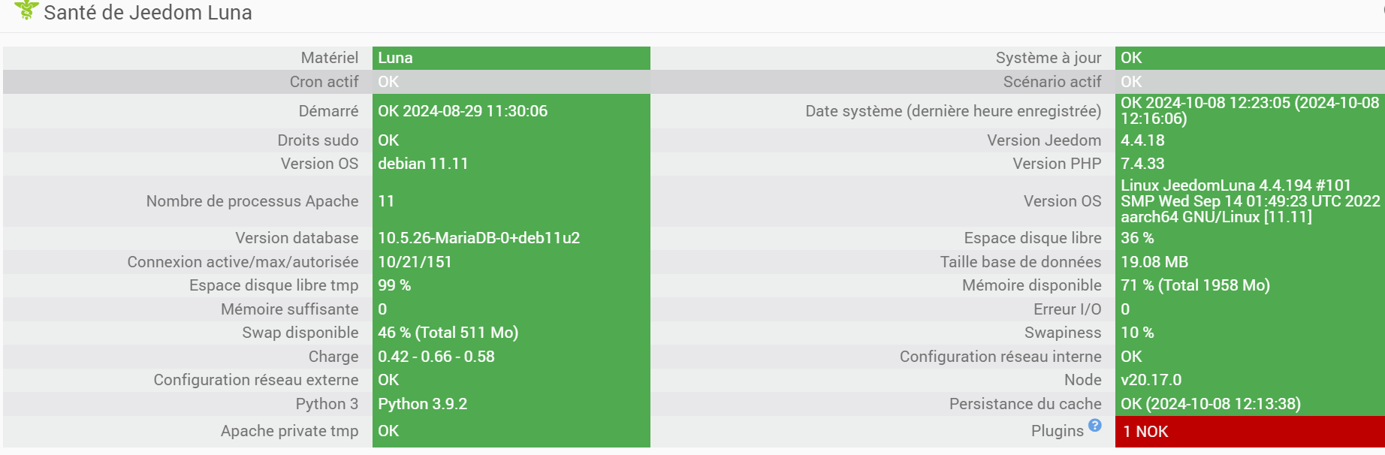Click the 'Configuration réseau externe' label

tap(256, 380)
